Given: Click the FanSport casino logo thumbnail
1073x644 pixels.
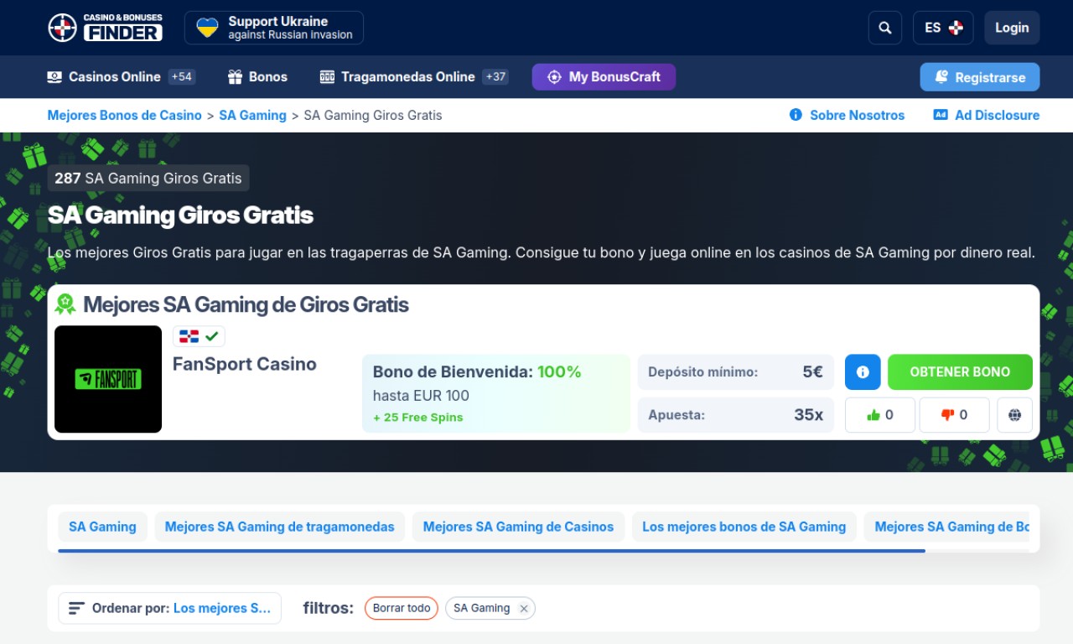Looking at the screenshot, I should click(108, 379).
